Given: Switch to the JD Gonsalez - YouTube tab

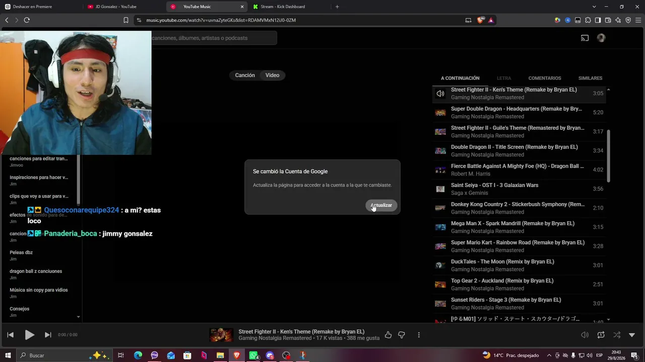Looking at the screenshot, I should click(x=123, y=7).
